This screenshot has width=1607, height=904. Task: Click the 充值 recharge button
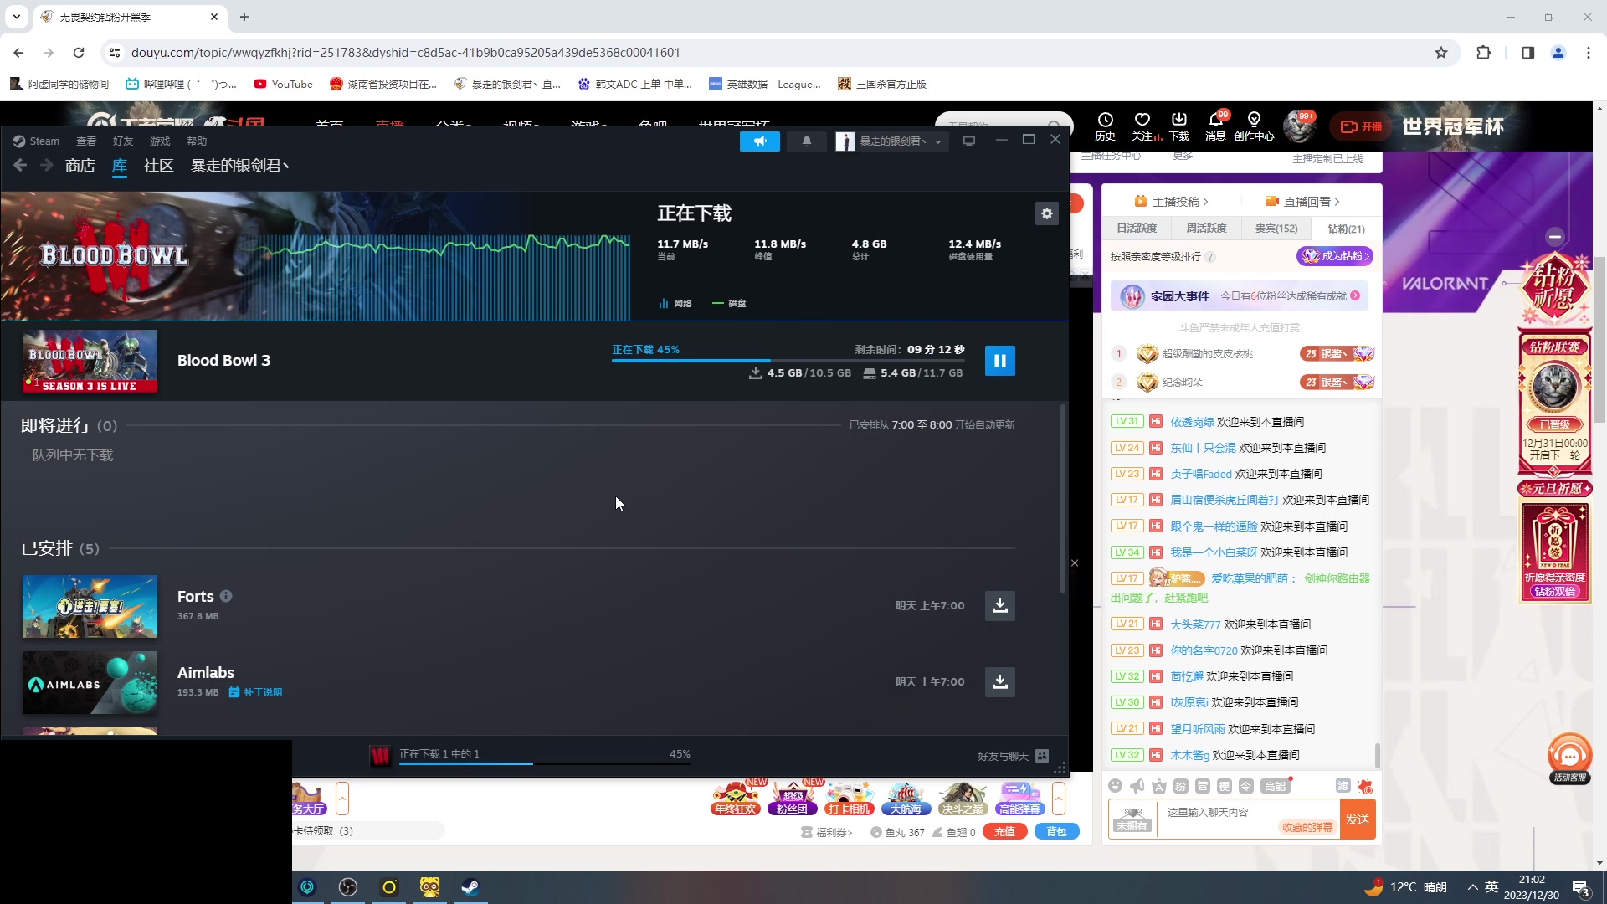pyautogui.click(x=1004, y=831)
